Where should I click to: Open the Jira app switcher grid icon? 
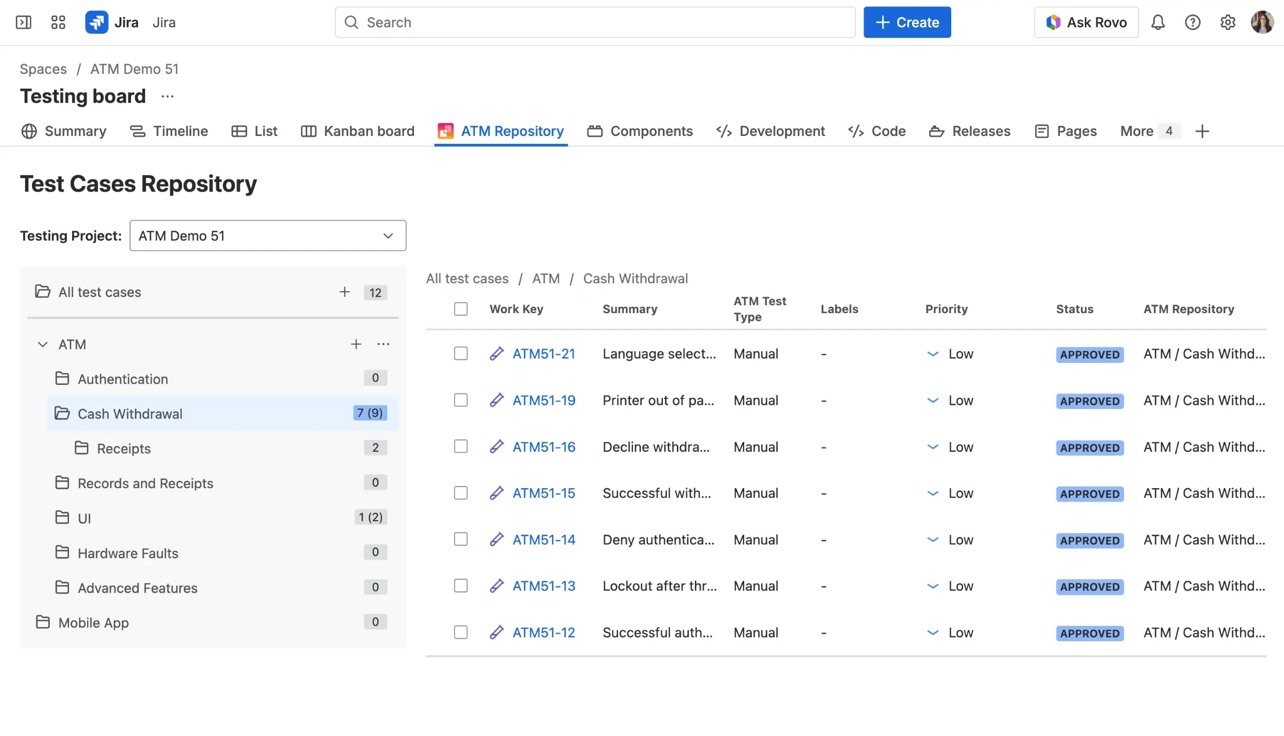pyautogui.click(x=58, y=22)
